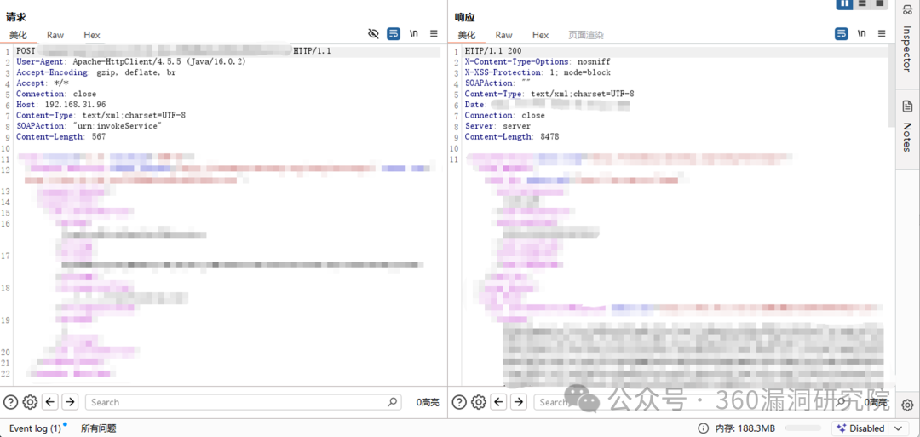Open request panel hamburger options menu
The image size is (920, 437).
coord(434,34)
